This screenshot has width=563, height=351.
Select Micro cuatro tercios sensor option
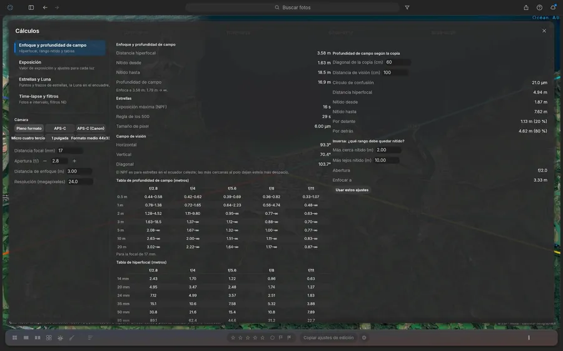pyautogui.click(x=28, y=138)
